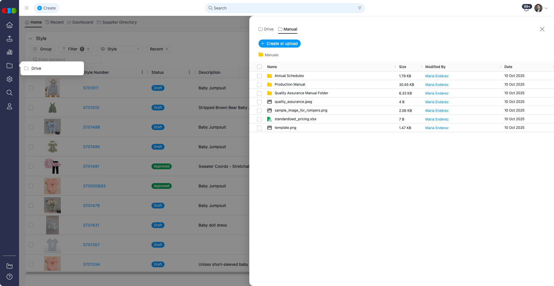Switch to the Drive tab in panel
This screenshot has height=286, width=554.
coord(266,29)
